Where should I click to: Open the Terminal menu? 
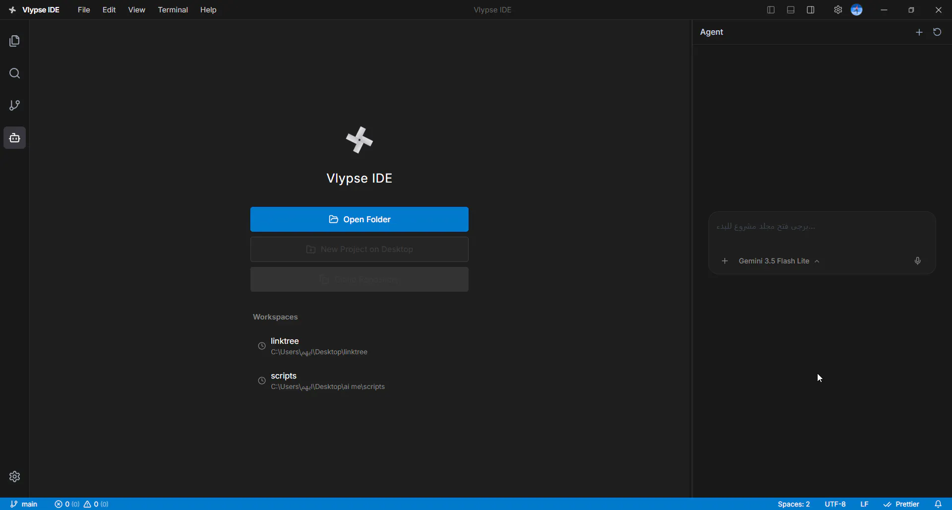pyautogui.click(x=173, y=10)
